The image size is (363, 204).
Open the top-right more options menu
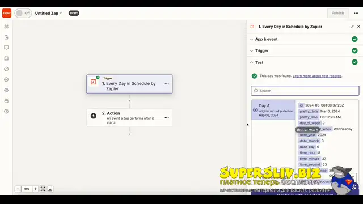point(356,13)
